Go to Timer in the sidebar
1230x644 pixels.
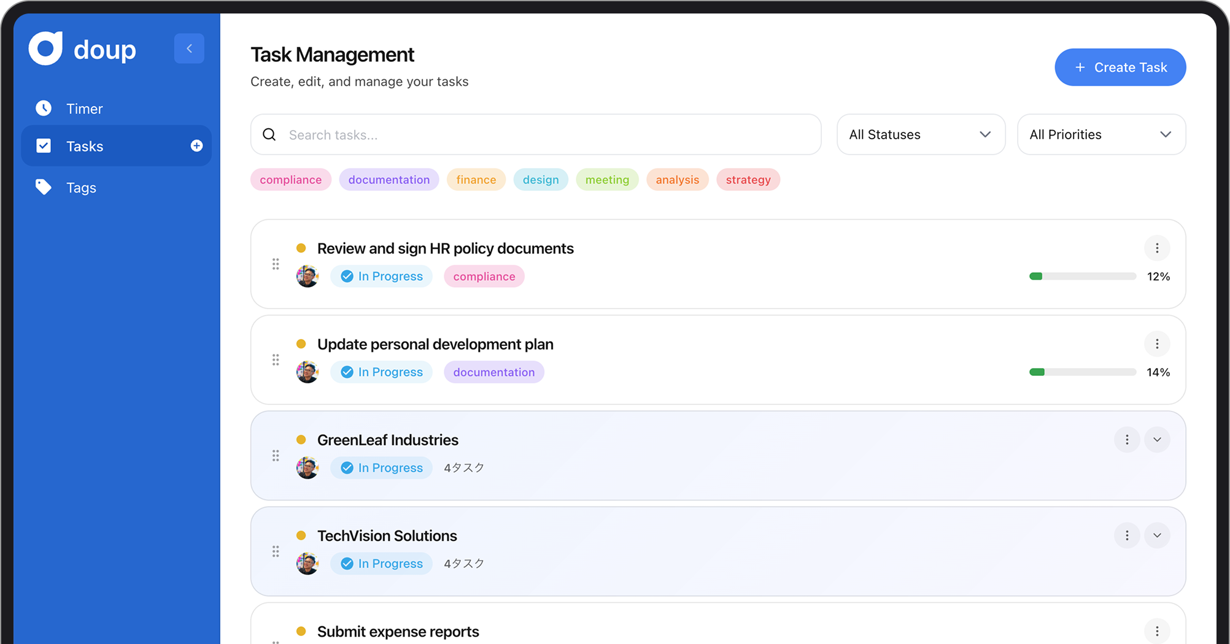click(84, 109)
